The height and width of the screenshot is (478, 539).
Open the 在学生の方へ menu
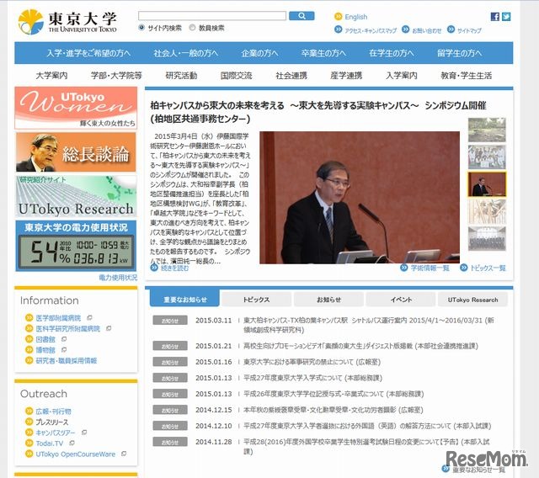(391, 53)
